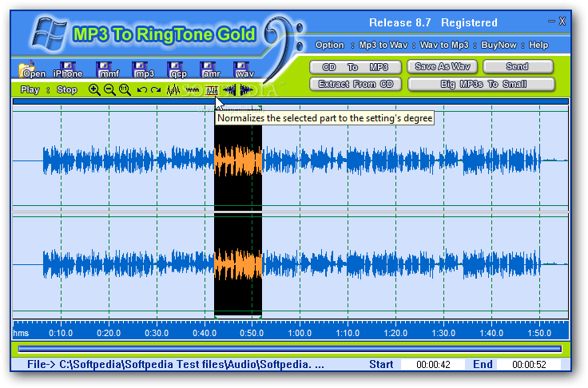This screenshot has width=588, height=388.
Task: Zoom in on the waveform
Action: (x=94, y=90)
